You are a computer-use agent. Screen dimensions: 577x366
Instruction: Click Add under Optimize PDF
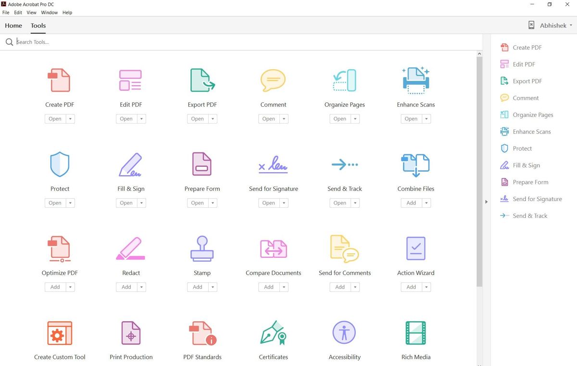(x=54, y=287)
